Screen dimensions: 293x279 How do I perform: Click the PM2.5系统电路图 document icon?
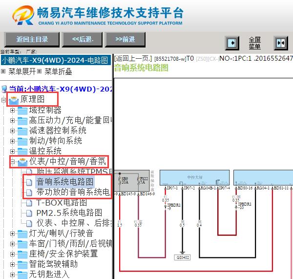[29, 213]
